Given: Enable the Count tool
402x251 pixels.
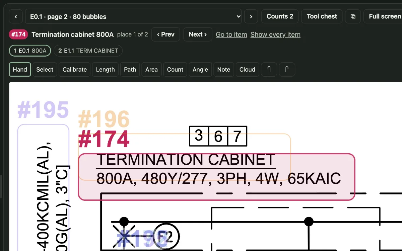Looking at the screenshot, I should [x=175, y=70].
